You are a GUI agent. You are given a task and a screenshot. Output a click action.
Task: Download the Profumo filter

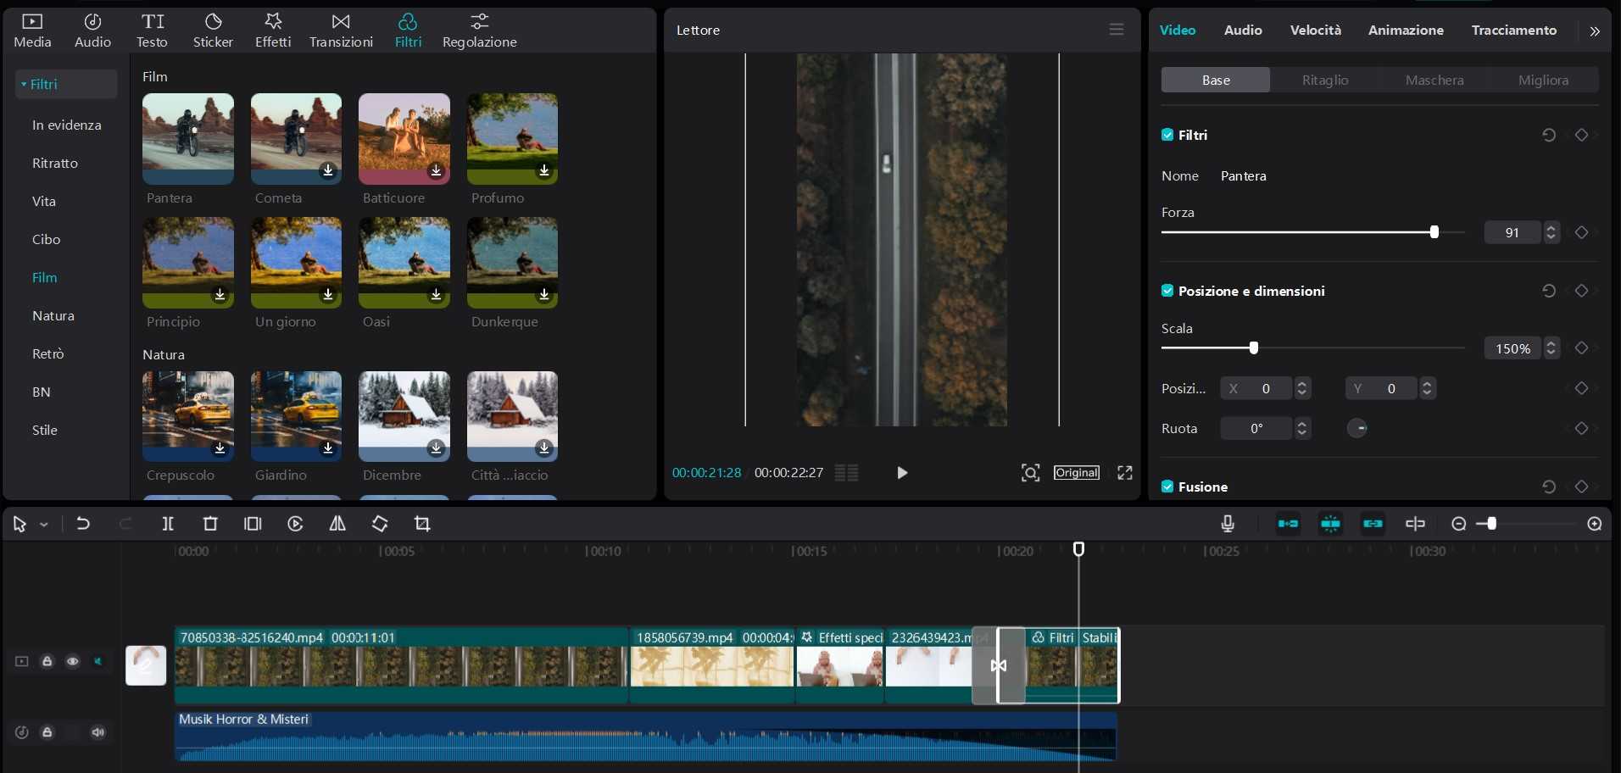(544, 170)
